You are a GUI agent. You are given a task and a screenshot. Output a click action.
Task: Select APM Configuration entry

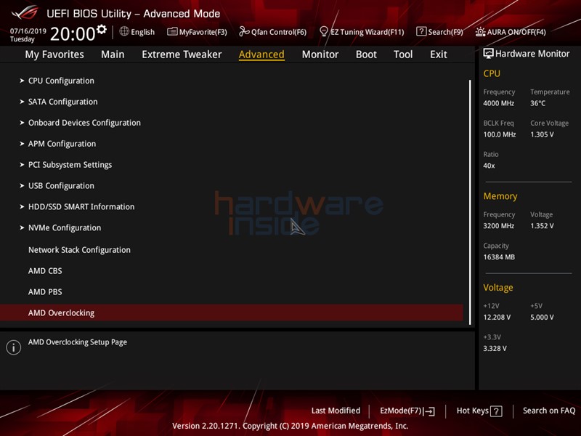point(62,144)
